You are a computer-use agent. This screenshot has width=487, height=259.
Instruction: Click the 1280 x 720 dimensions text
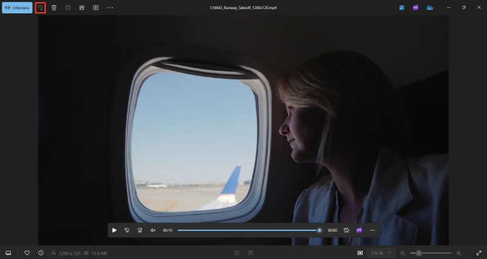click(x=69, y=254)
